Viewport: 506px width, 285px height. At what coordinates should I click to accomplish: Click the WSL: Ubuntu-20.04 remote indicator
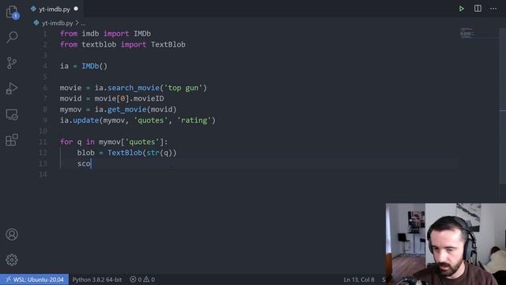(34, 279)
